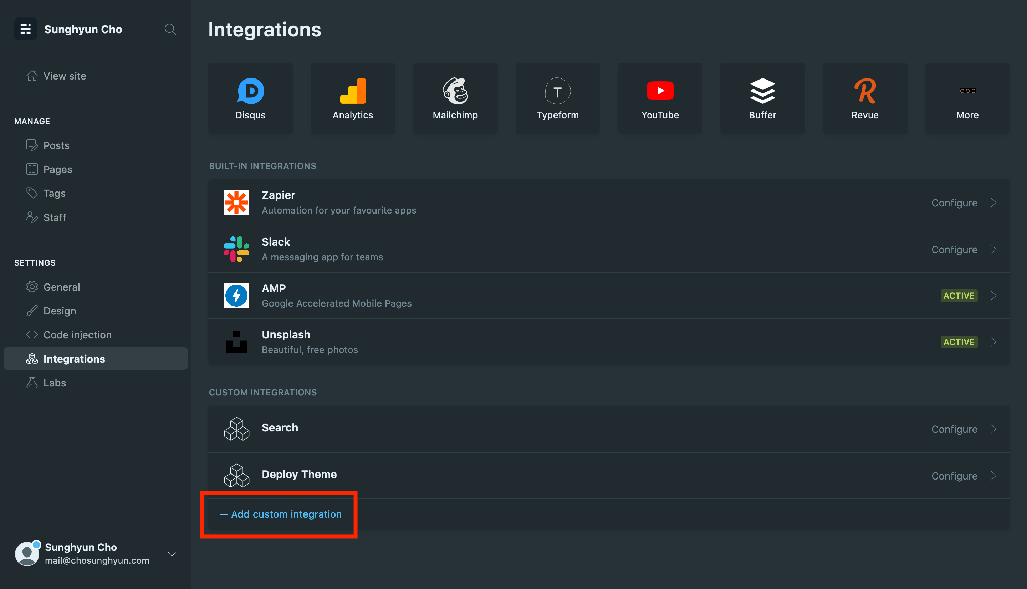Open the Typeform integration tile
This screenshot has width=1027, height=589.
click(557, 98)
